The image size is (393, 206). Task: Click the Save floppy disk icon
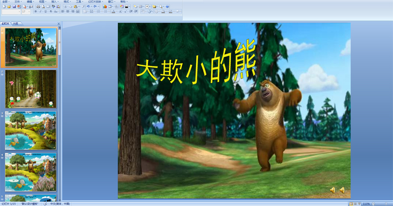pos(14,7)
